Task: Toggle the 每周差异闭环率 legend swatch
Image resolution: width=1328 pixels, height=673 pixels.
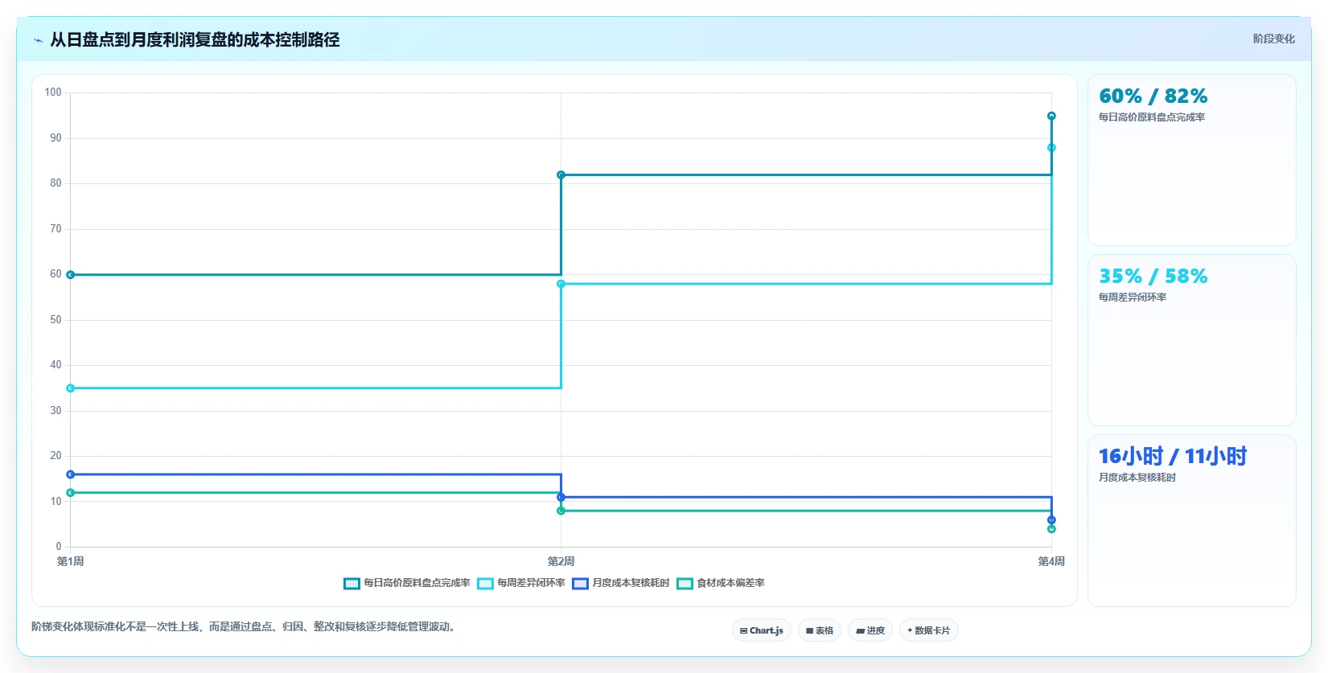Action: [x=485, y=584]
